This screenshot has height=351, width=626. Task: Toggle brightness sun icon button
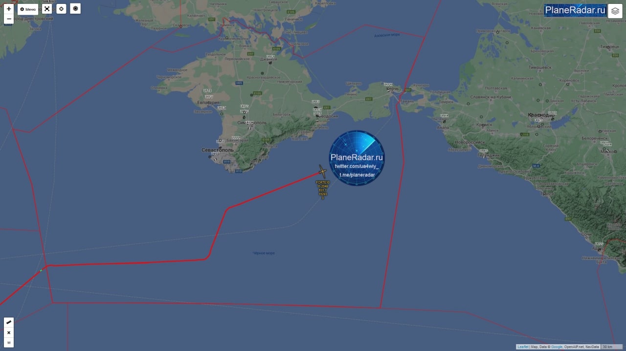coord(75,9)
